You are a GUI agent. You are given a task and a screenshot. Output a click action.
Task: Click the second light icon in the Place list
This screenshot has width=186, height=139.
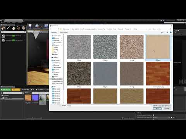click(3, 40)
